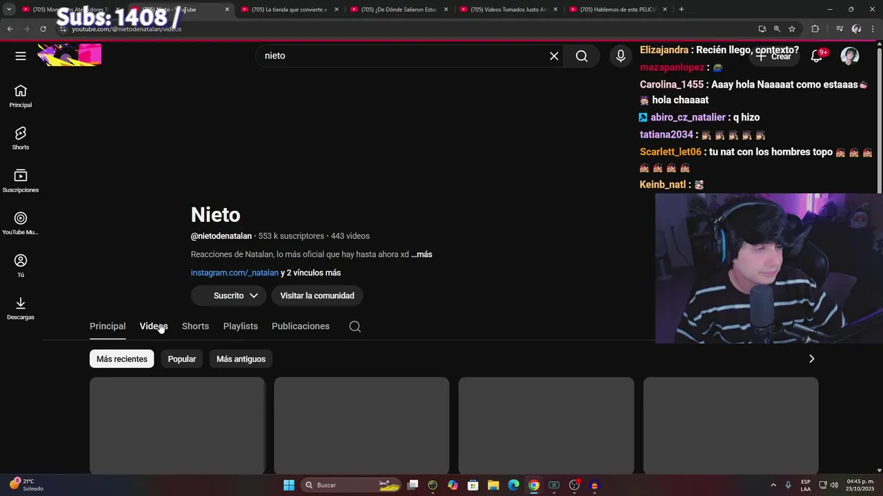Open the first loading video thumbnail
Screen dimensions: 883x496
pyautogui.click(x=177, y=425)
